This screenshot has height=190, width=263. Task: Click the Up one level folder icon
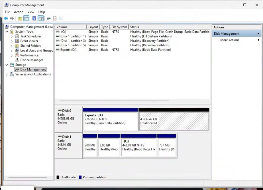click(x=20, y=18)
